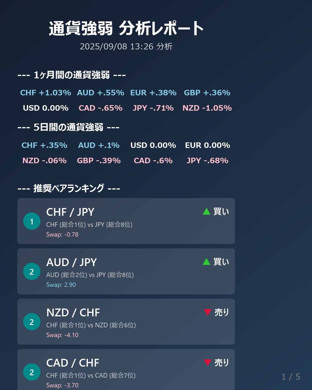The image size is (312, 390).
Task: Click the Swap: -4.10 label
Action: point(62,335)
